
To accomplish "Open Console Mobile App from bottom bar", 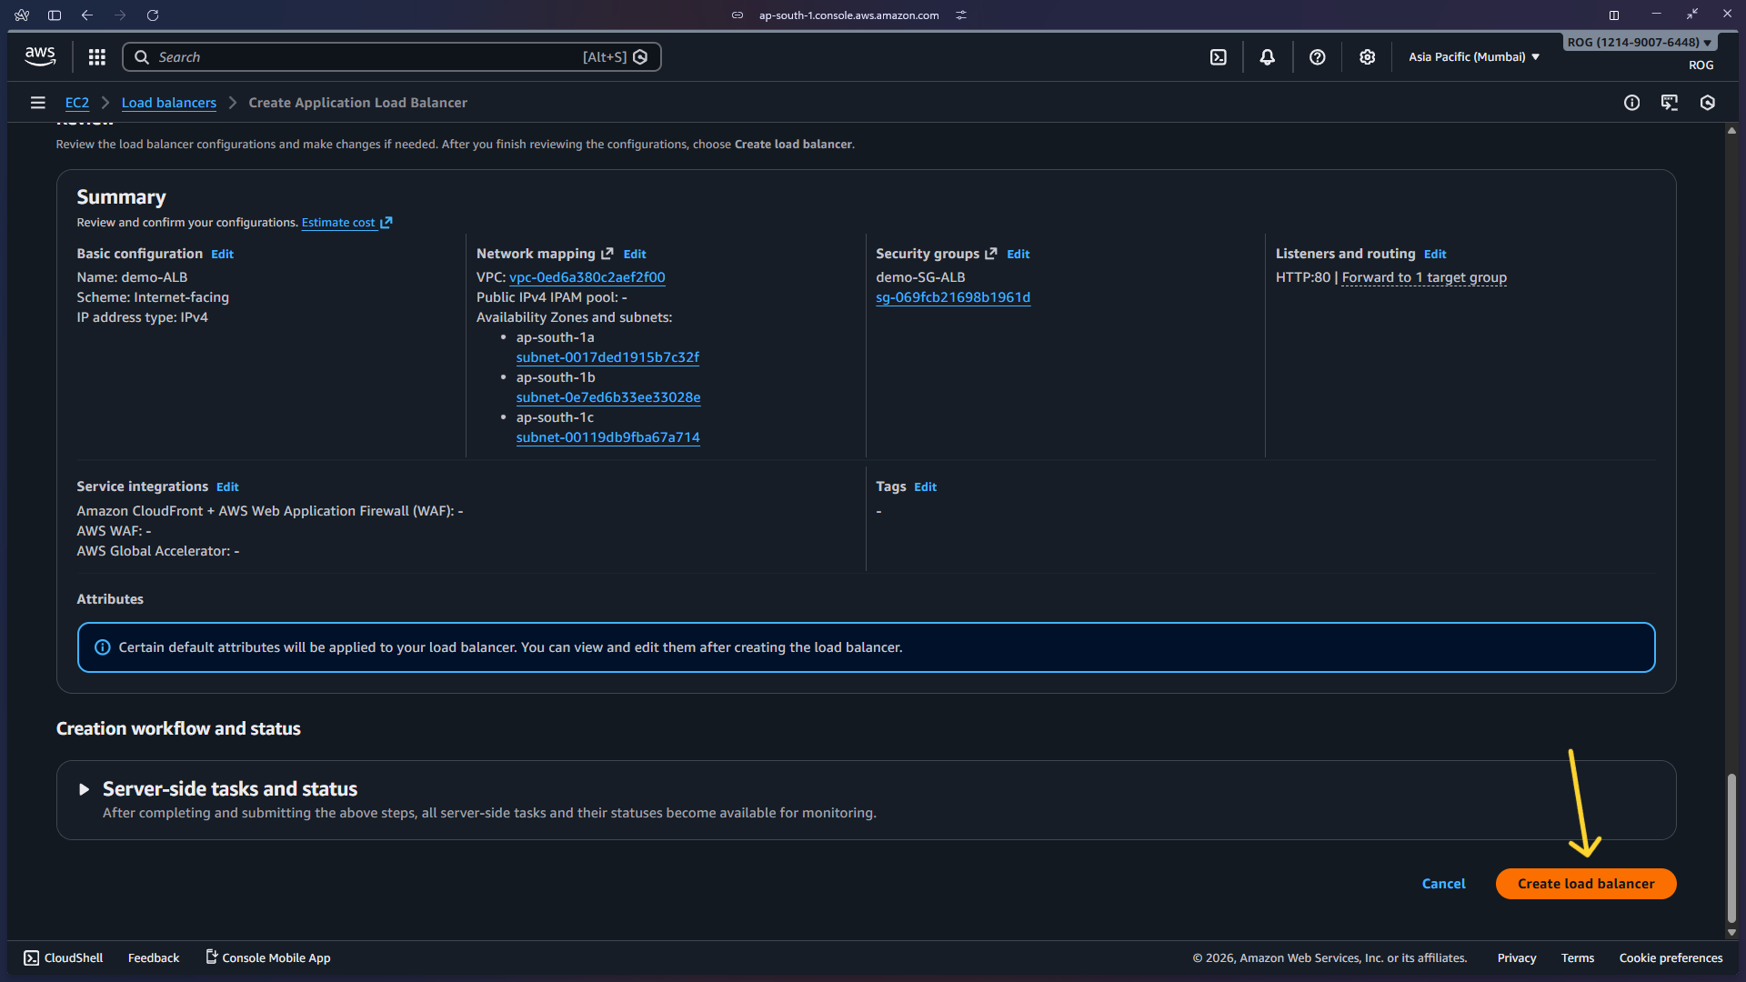I will point(267,957).
